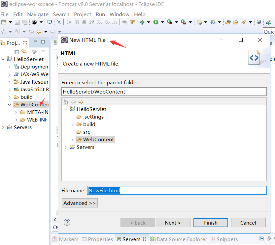275x245 pixels.
Task: Click the Terminate stop icon
Action: (85, 22)
